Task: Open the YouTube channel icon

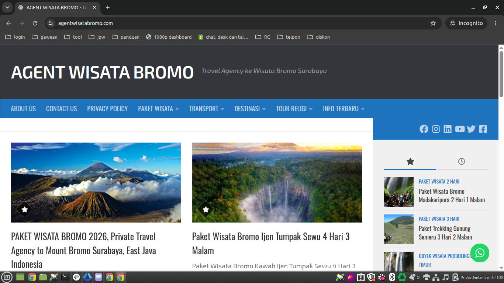Action: tap(460, 129)
